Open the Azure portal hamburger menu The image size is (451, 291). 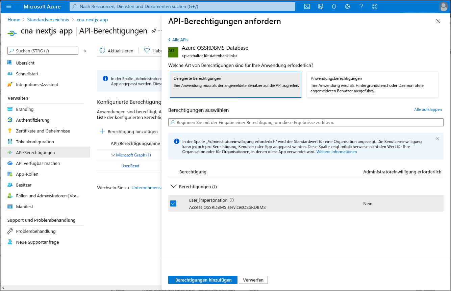[x=9, y=6]
